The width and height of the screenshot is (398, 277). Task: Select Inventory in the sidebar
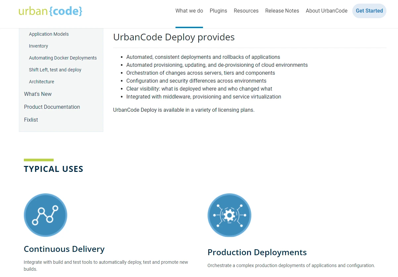coord(38,46)
